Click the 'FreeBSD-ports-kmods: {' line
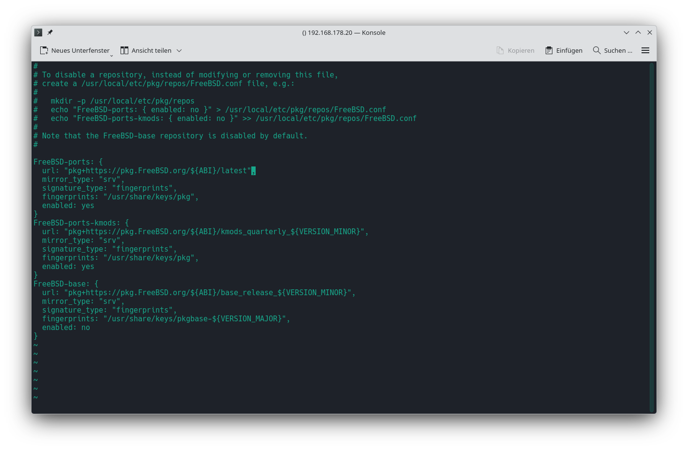 (x=81, y=223)
